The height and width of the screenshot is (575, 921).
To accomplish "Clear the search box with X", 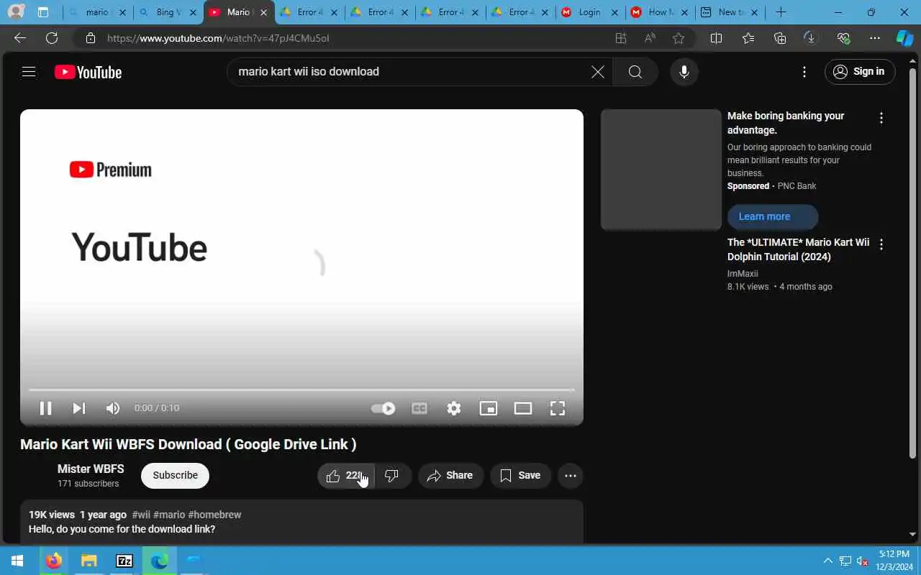I will pos(598,72).
